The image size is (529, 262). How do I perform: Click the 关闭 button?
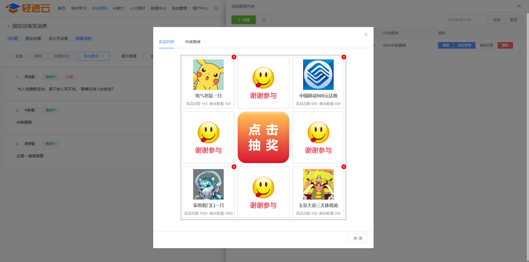[358, 238]
